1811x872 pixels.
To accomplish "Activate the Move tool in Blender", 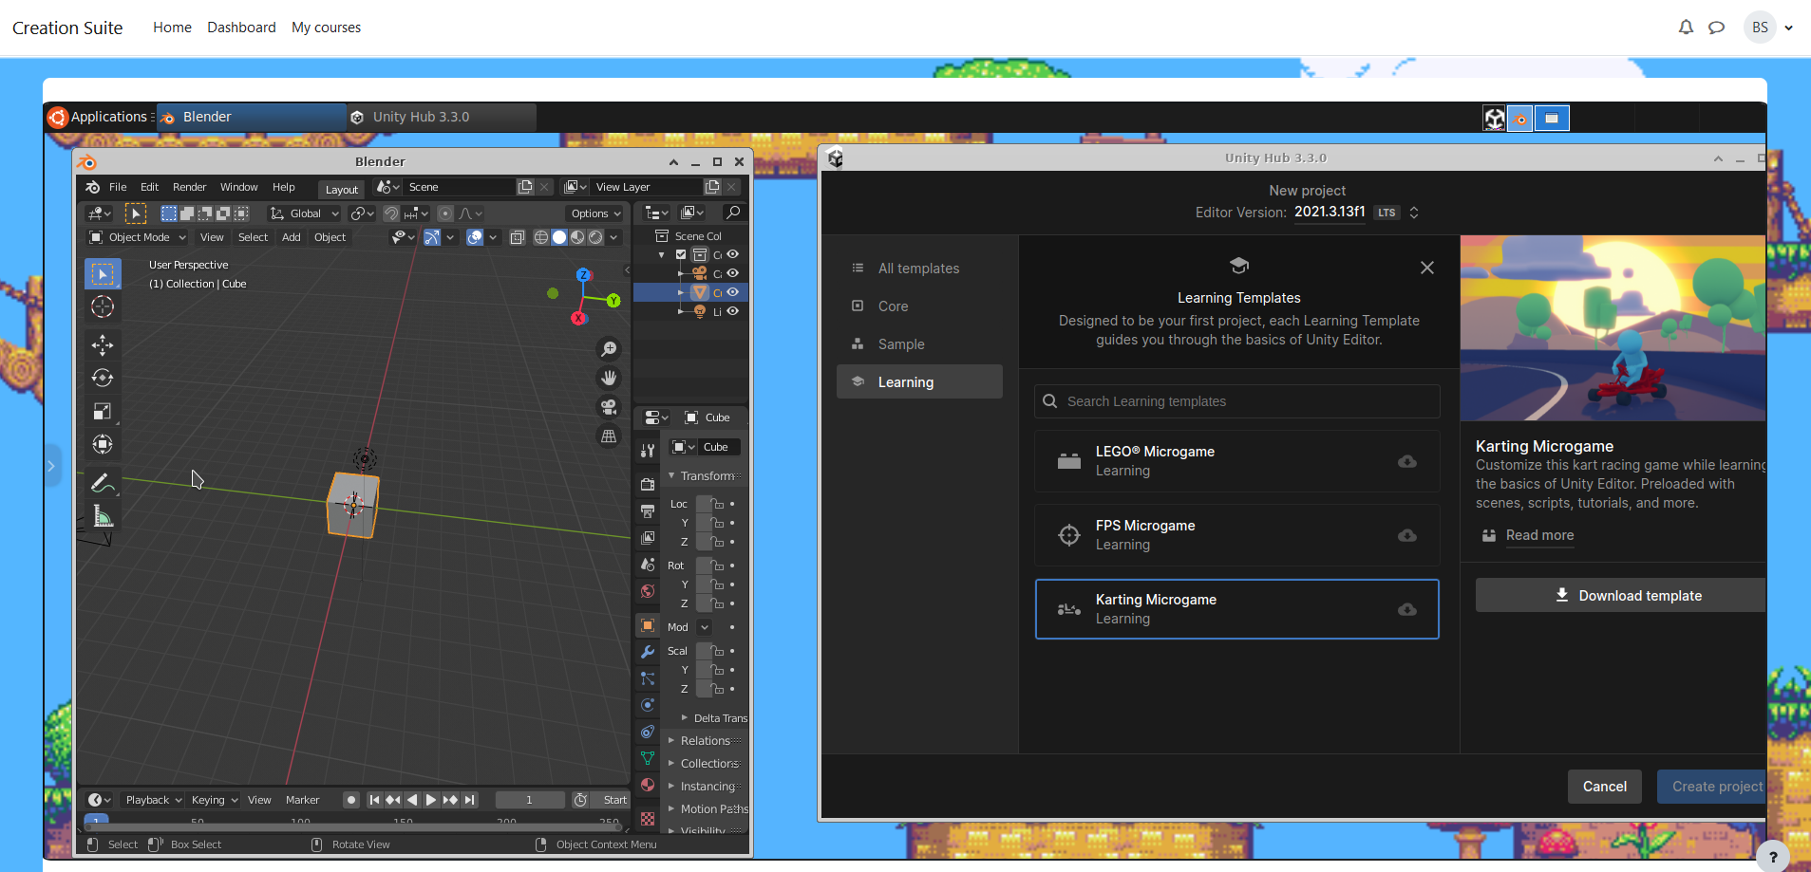I will coord(103,344).
